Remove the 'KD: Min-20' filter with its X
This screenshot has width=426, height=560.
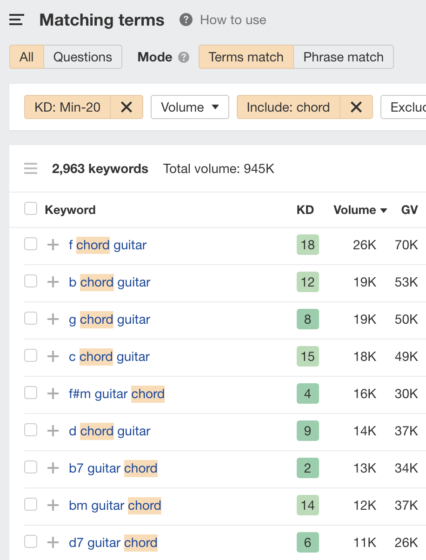126,107
